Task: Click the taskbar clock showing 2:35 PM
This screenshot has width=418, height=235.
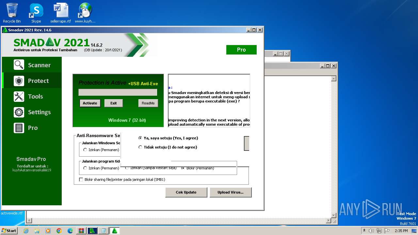Action: [401, 231]
